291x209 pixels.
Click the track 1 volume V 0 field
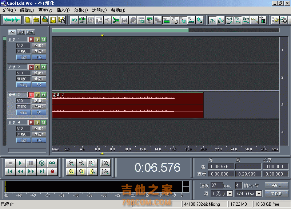point(24,45)
